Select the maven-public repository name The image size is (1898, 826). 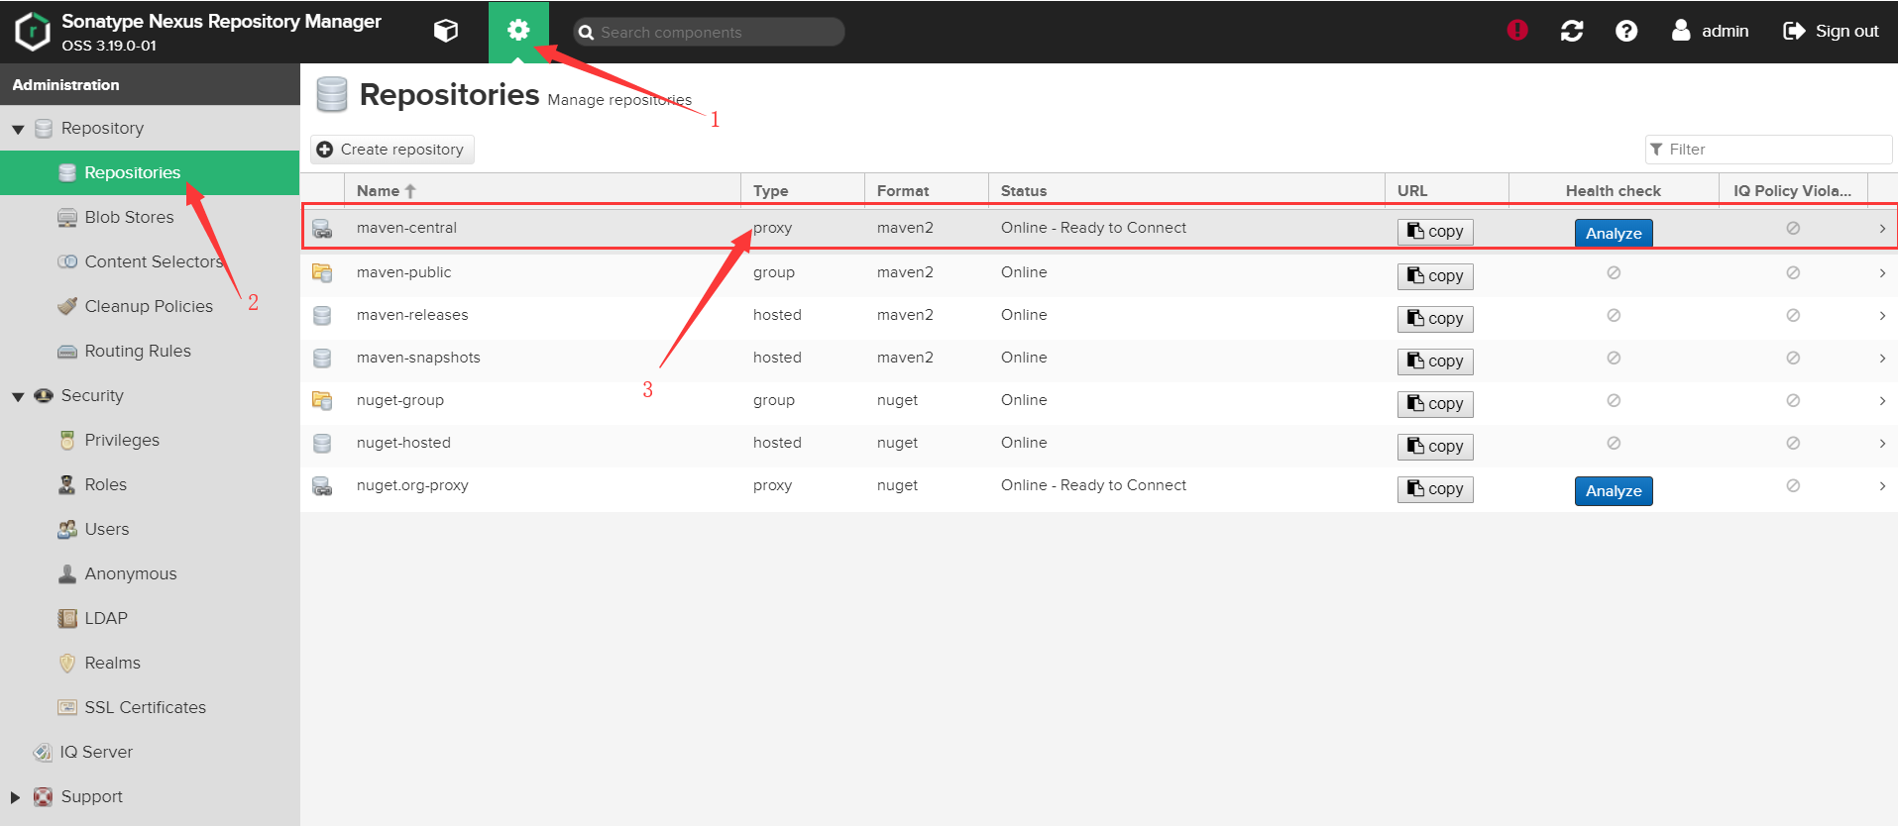pyautogui.click(x=403, y=272)
